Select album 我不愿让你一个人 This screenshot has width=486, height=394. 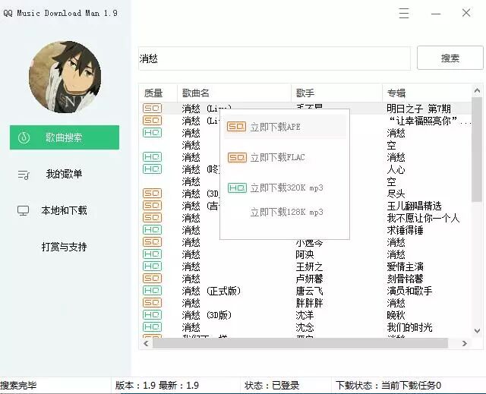423,218
